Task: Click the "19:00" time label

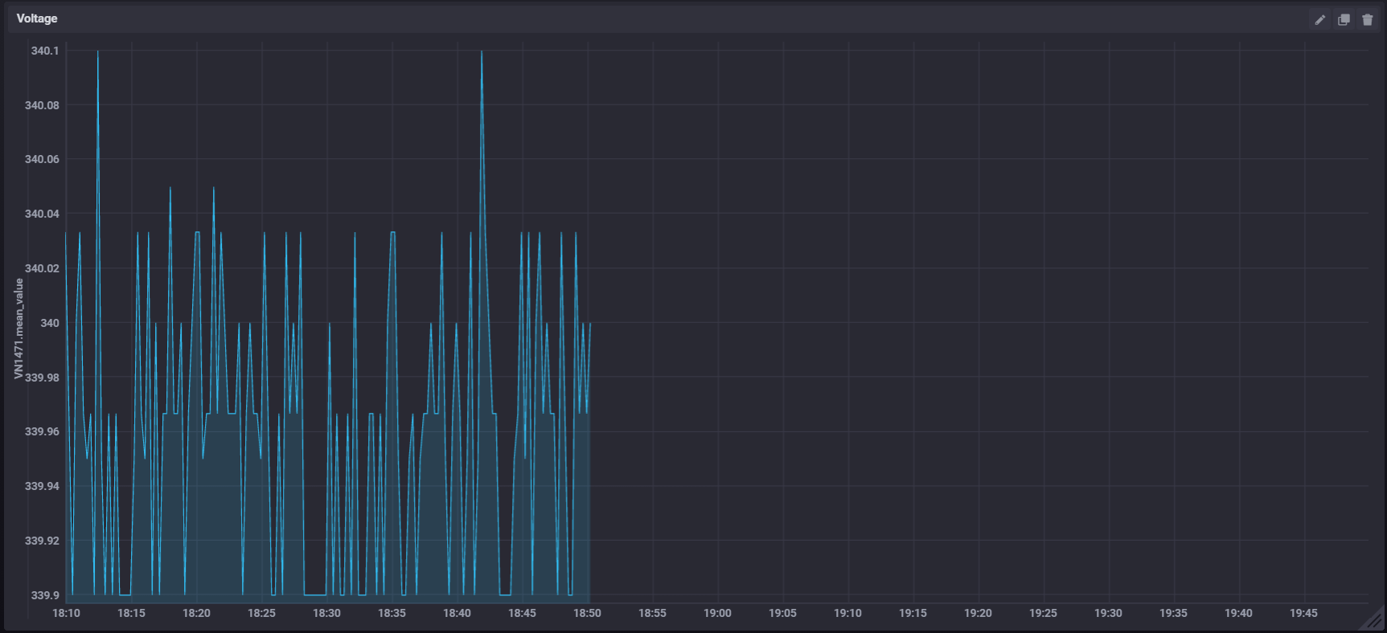Action: [717, 613]
